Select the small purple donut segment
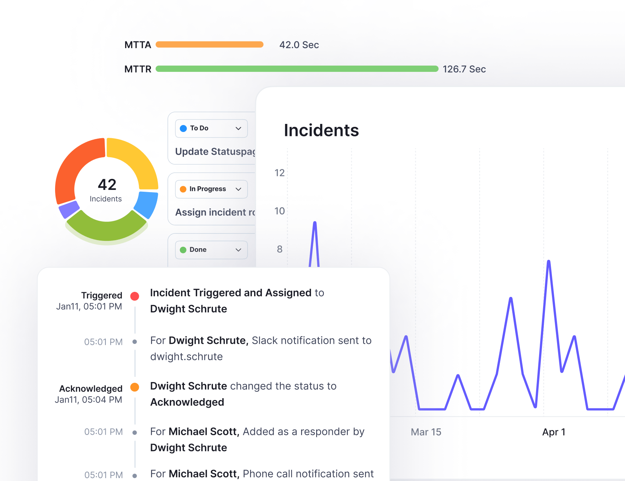Image resolution: width=625 pixels, height=481 pixels. coord(69,209)
